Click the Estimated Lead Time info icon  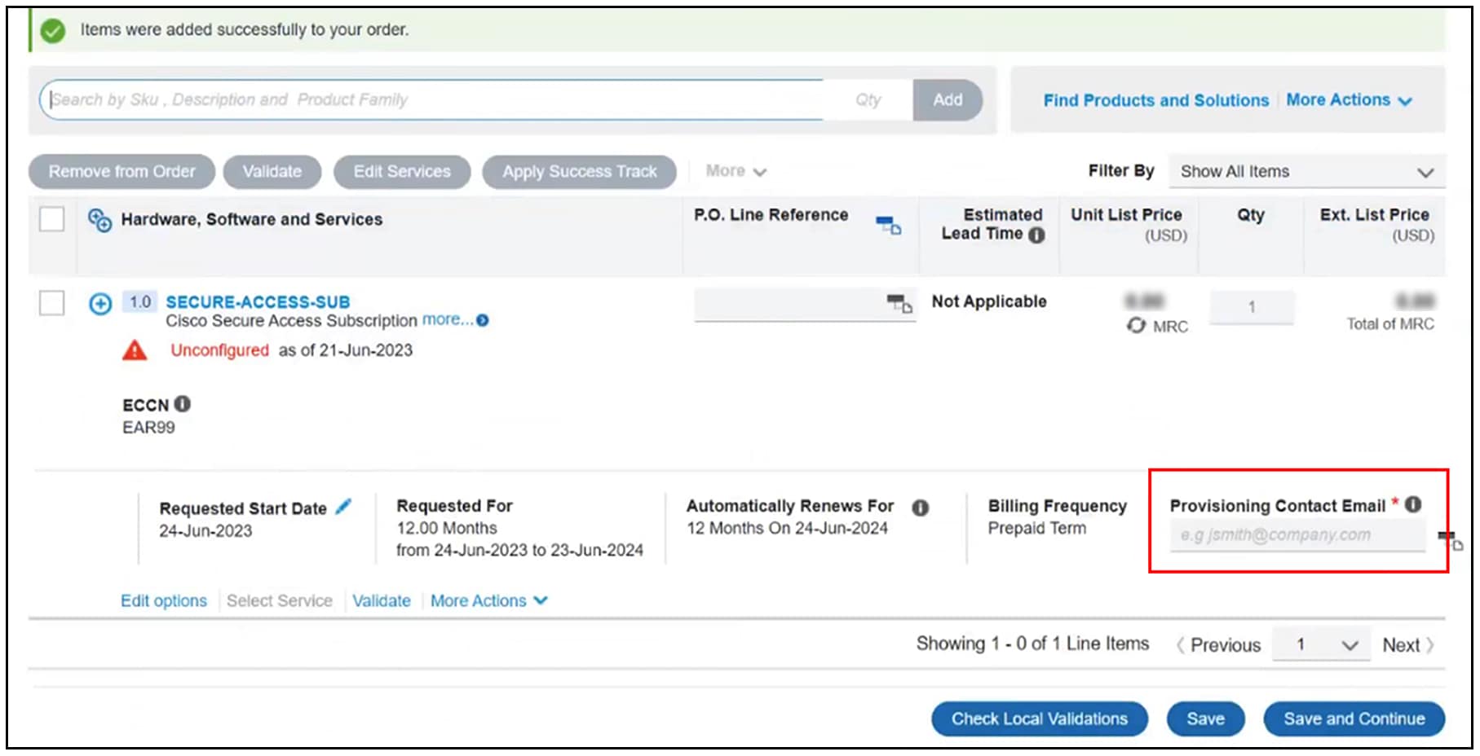click(x=1036, y=235)
